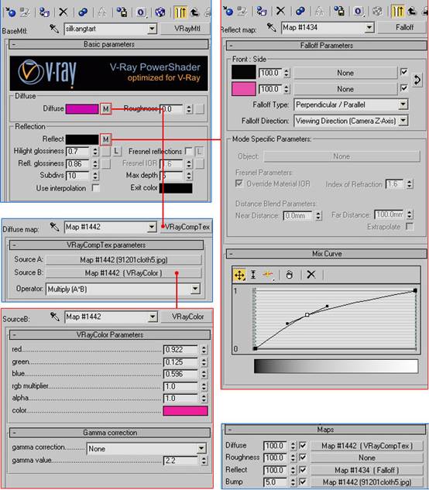This screenshot has height=490, width=429.
Task: Click M button next to Reflect swatch
Action: (x=105, y=139)
